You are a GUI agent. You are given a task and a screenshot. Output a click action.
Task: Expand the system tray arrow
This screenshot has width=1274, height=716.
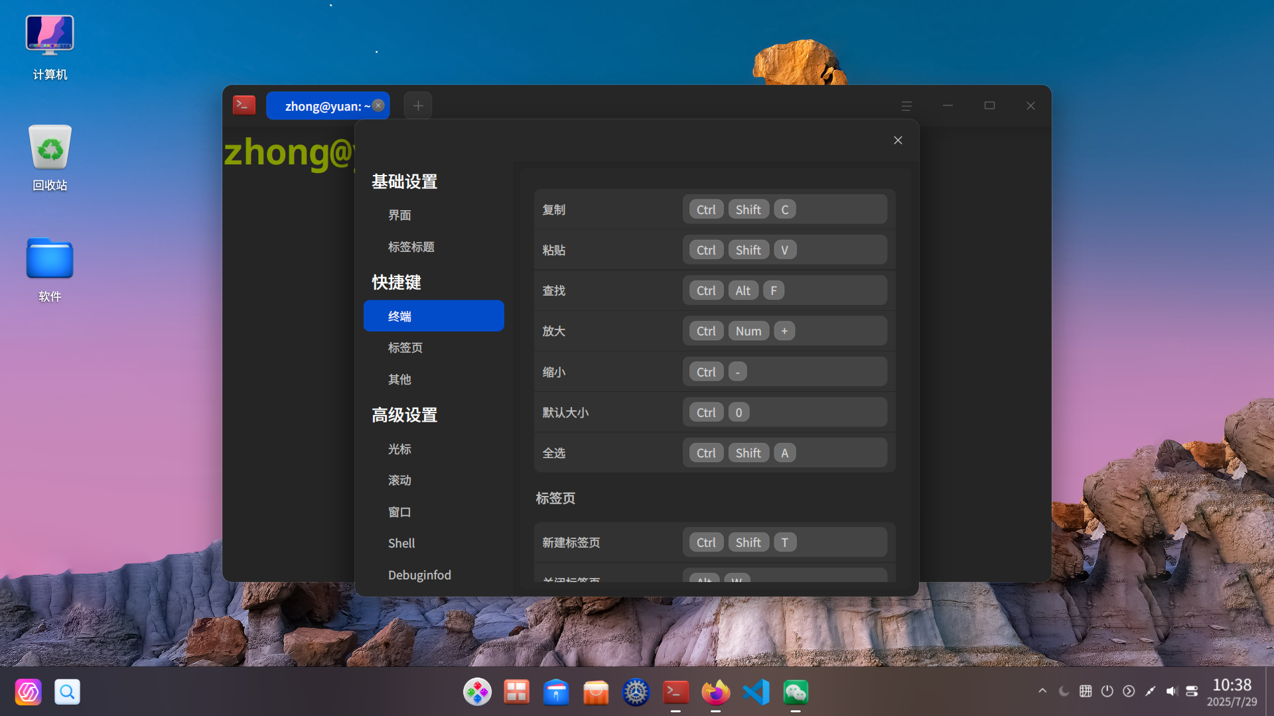(1042, 691)
